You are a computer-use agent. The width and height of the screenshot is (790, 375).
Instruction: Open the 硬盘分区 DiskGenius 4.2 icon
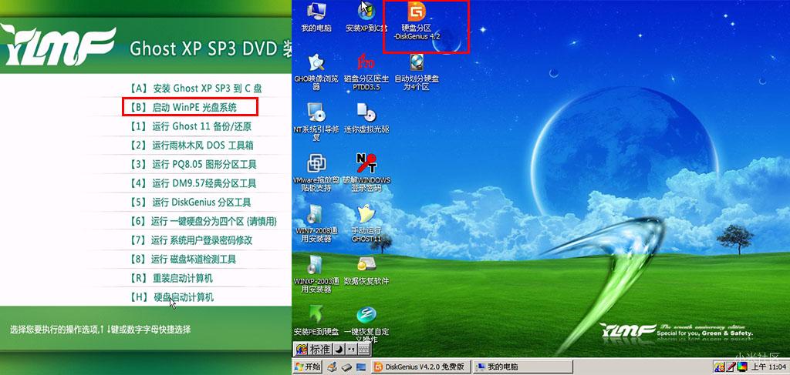click(x=417, y=20)
